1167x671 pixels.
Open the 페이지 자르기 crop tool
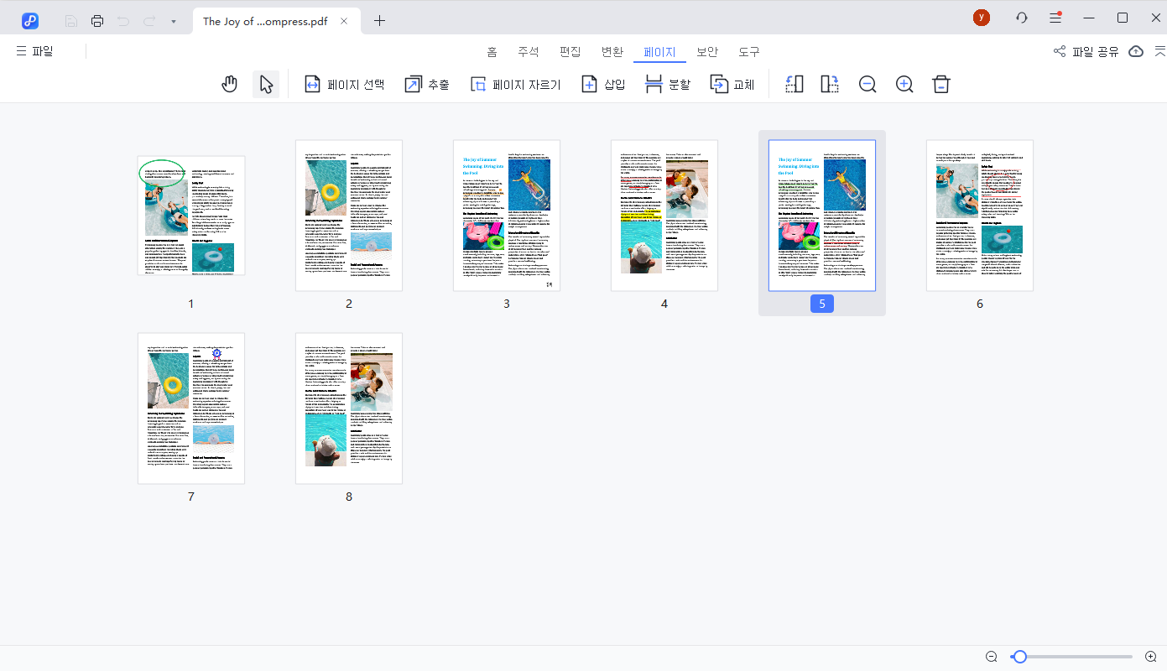point(515,83)
